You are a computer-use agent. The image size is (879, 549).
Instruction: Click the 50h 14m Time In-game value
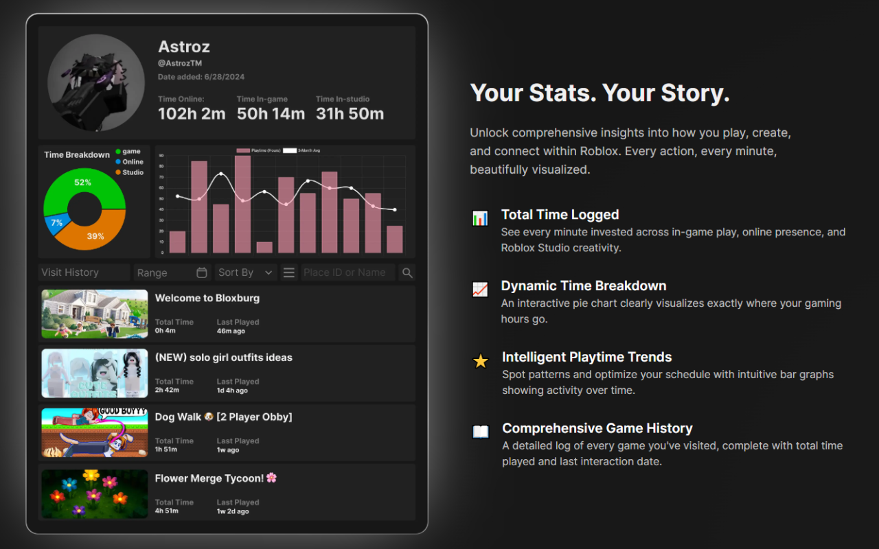click(x=271, y=114)
